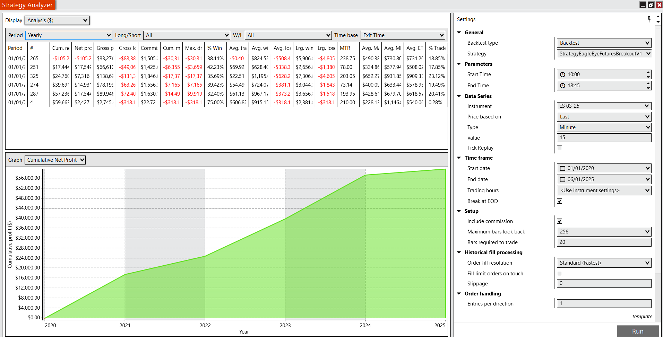Enable the Tick Replay checkbox

tap(559, 148)
